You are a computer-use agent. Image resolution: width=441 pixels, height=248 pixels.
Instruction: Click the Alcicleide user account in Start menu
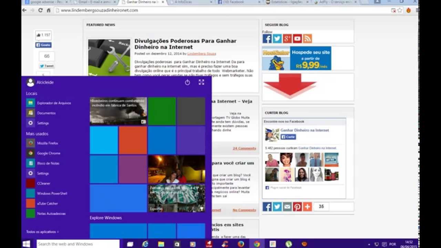40,82
